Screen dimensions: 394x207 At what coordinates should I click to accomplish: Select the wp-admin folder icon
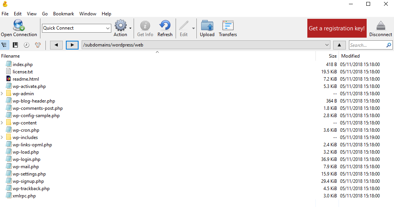click(8, 93)
